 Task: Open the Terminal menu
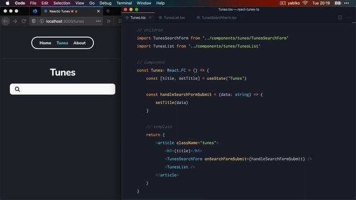pos(124,3)
